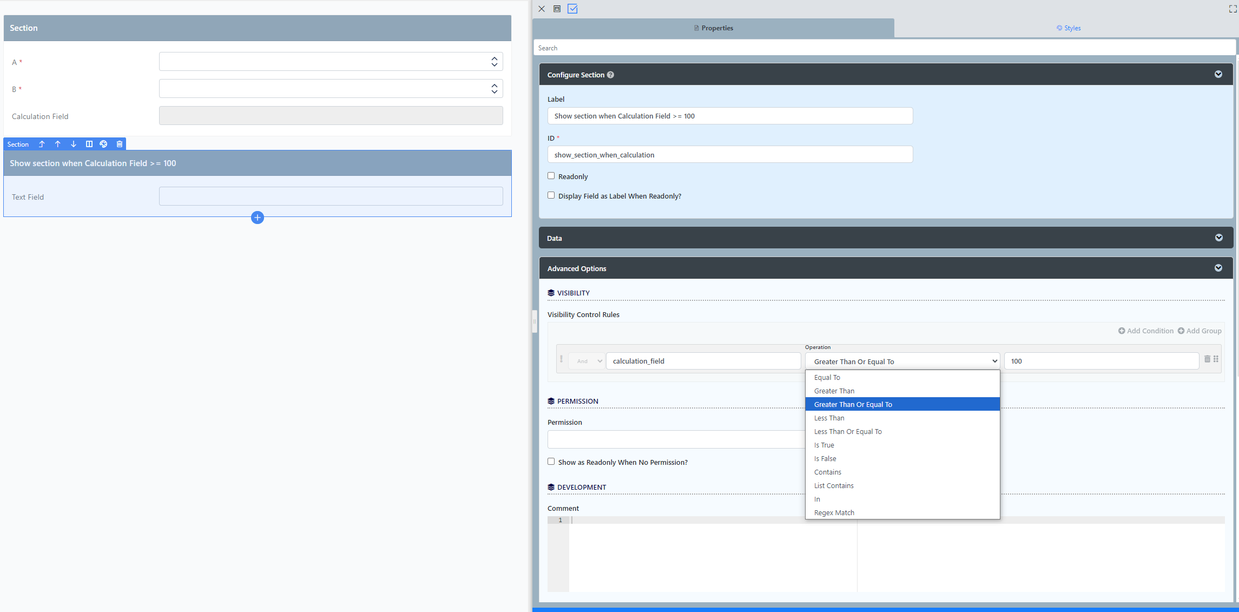Click the Configure Section help icon
The width and height of the screenshot is (1239, 612).
(610, 75)
